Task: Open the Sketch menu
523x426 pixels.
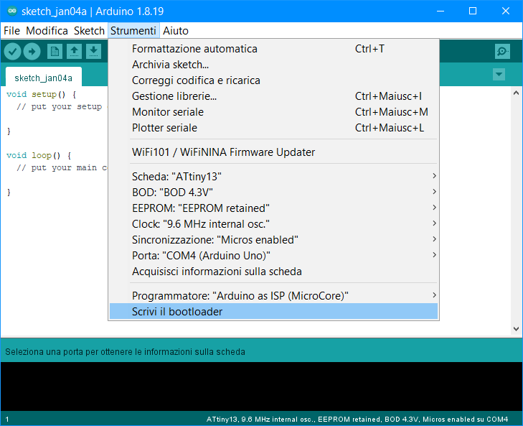Action: click(89, 31)
